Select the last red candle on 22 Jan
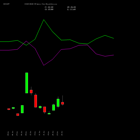Screen dimensions: 140x140 pos(62,103)
